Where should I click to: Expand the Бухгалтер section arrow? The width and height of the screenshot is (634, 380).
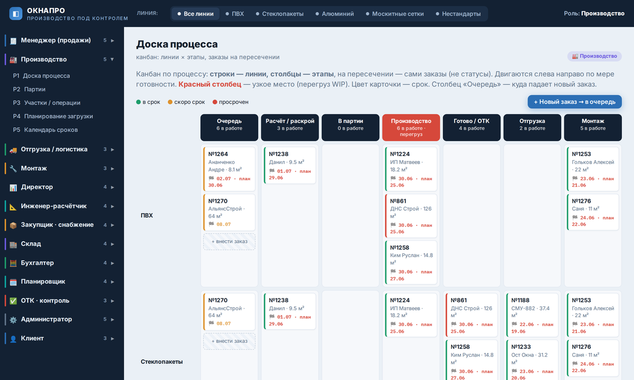[112, 263]
